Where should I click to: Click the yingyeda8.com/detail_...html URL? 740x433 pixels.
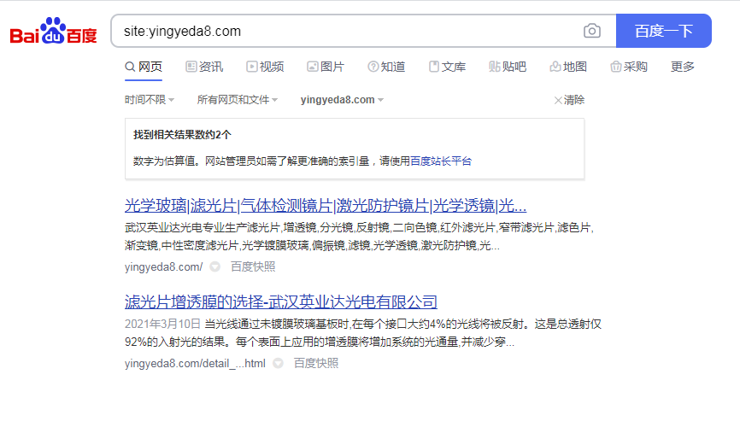[x=195, y=363]
